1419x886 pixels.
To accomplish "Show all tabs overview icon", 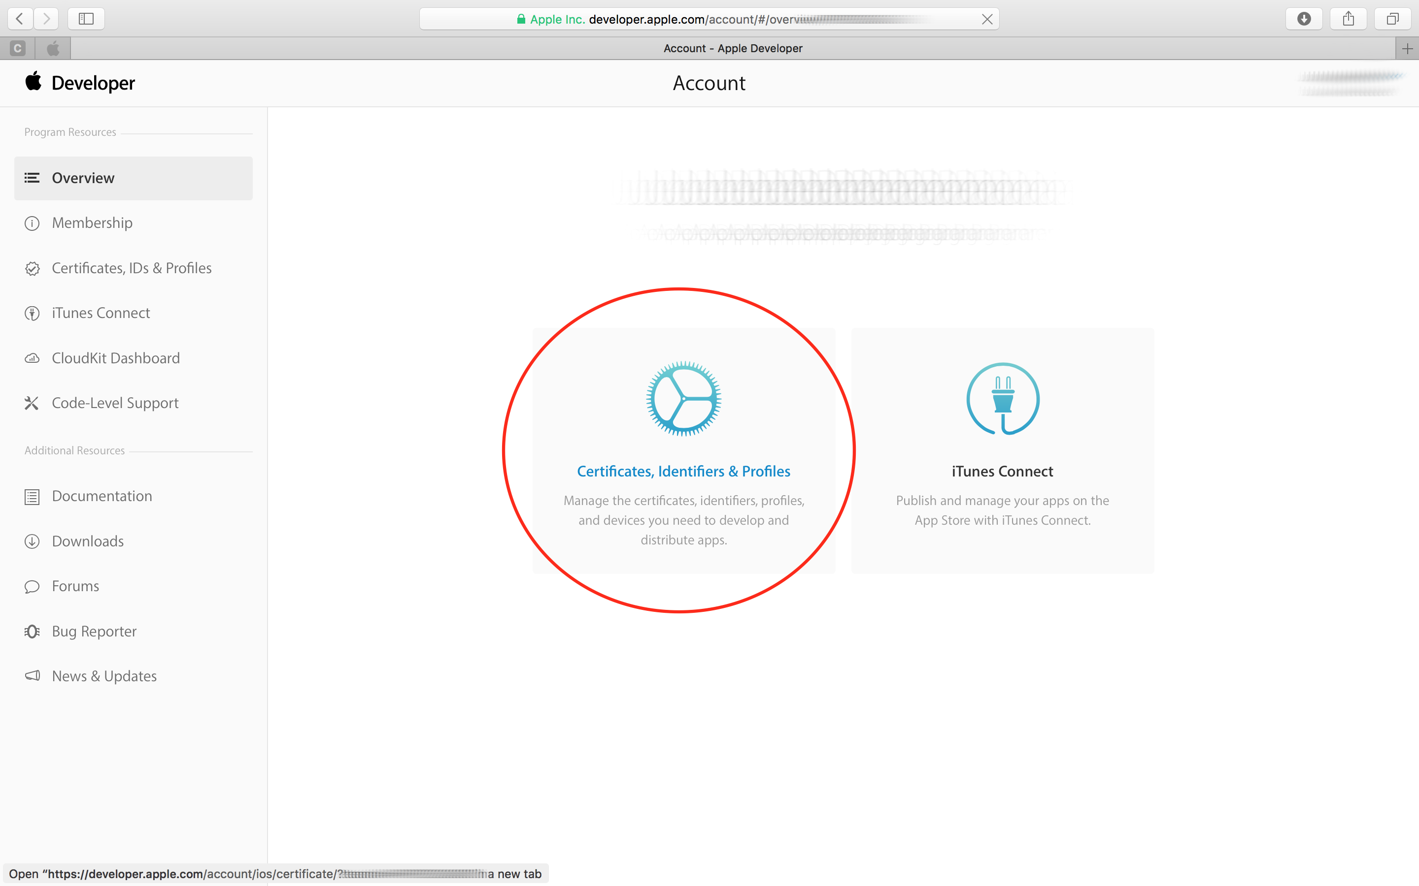I will [1392, 19].
